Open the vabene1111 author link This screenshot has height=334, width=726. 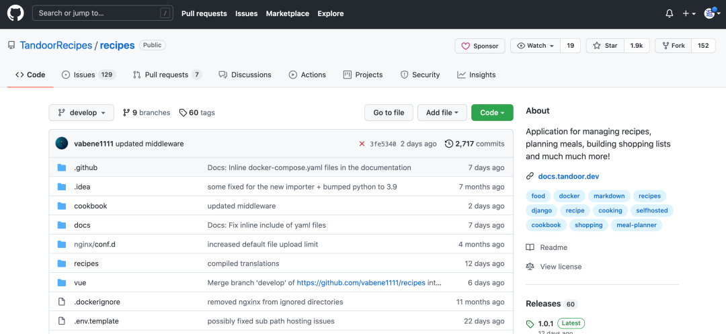click(x=93, y=144)
